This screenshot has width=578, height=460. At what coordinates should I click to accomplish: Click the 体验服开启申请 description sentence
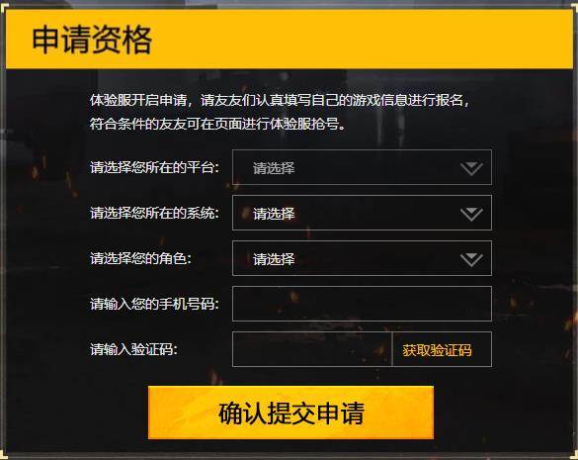click(x=281, y=100)
